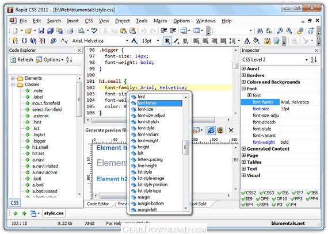This screenshot has height=234, width=328.
Task: Select the font-weight property in Inspector
Action: 264,142
